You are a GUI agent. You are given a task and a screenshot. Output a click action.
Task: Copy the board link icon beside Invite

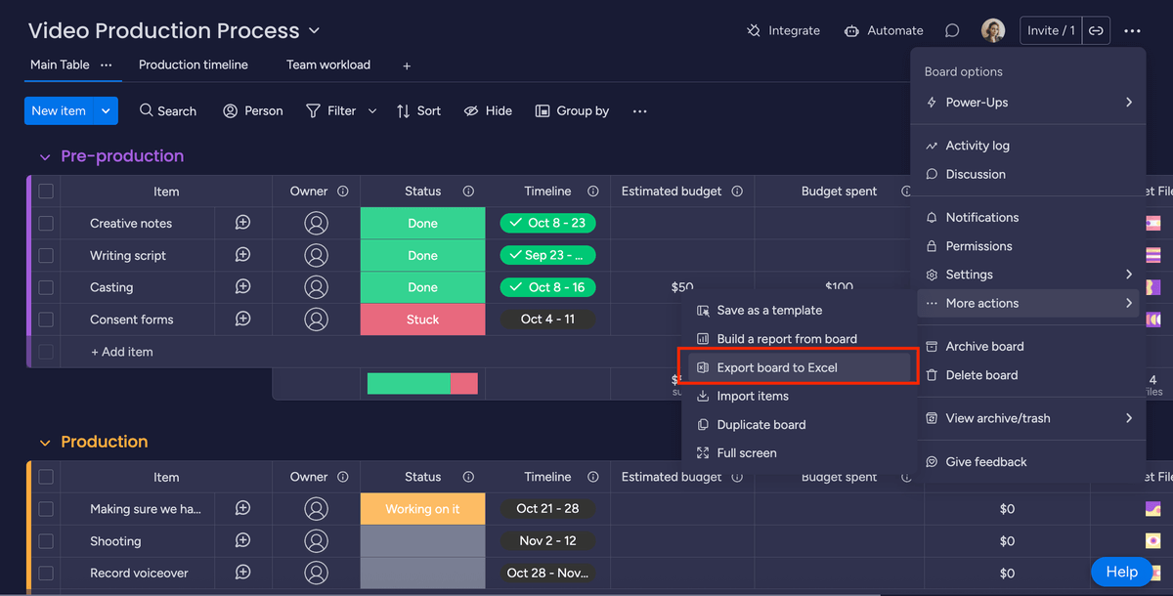(1096, 30)
